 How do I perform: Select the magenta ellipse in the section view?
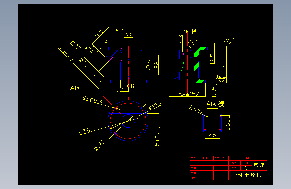click(187, 54)
